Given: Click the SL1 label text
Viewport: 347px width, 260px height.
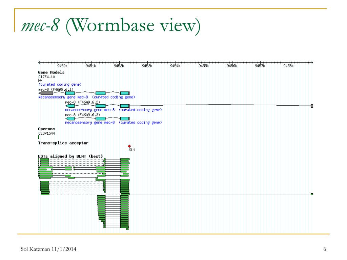Looking at the screenshot, I should click(x=132, y=150).
